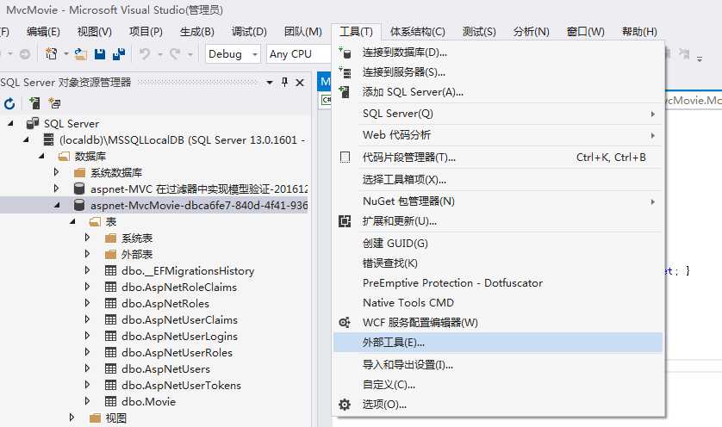The height and width of the screenshot is (427, 722).
Task: Select the dbo.AspNetRoles table row
Action: 154,303
